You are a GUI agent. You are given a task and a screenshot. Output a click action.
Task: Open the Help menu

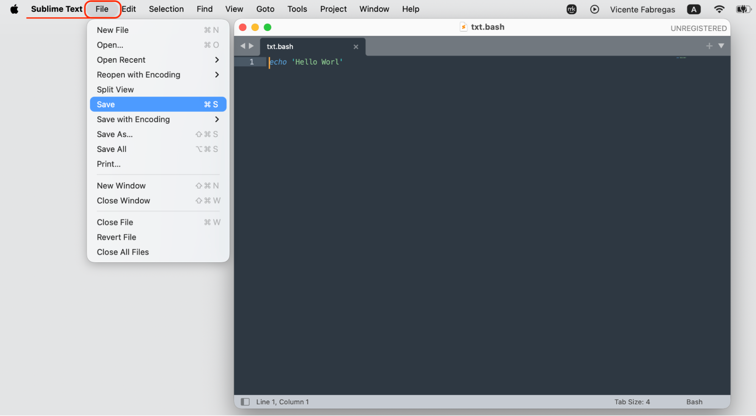tap(410, 9)
